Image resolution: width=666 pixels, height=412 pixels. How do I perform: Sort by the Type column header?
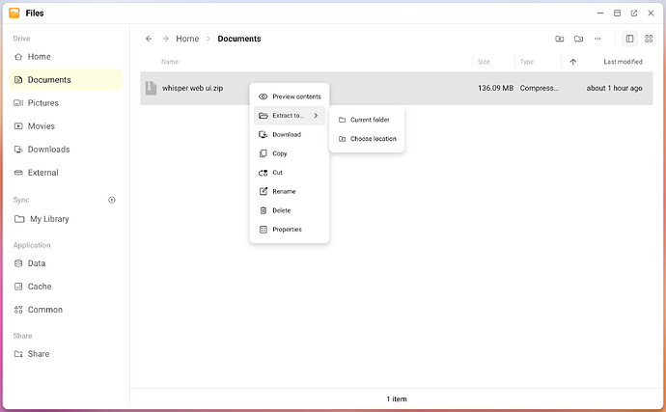pos(527,62)
